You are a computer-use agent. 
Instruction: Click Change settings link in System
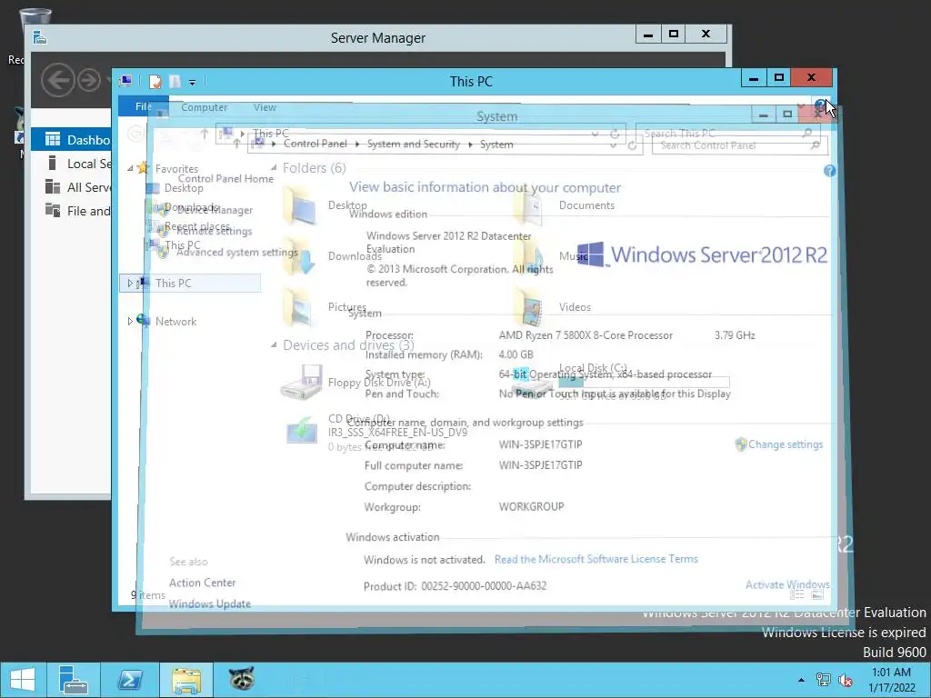[x=786, y=444]
